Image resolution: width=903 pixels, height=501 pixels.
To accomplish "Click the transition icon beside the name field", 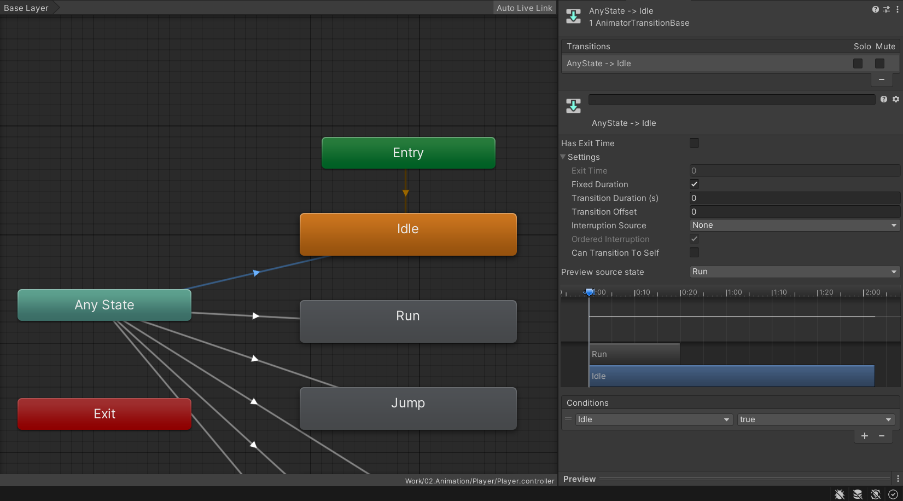I will [x=573, y=106].
